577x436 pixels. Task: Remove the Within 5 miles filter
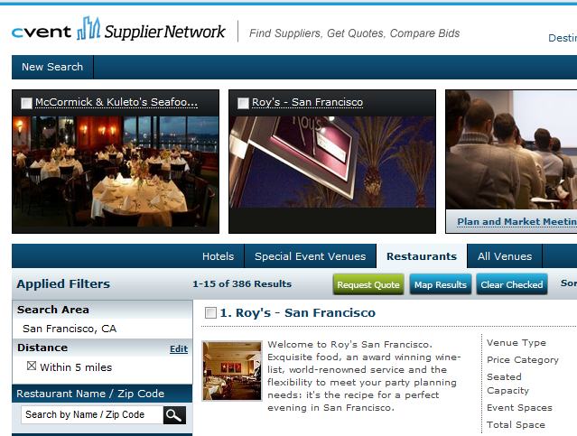pyautogui.click(x=32, y=366)
